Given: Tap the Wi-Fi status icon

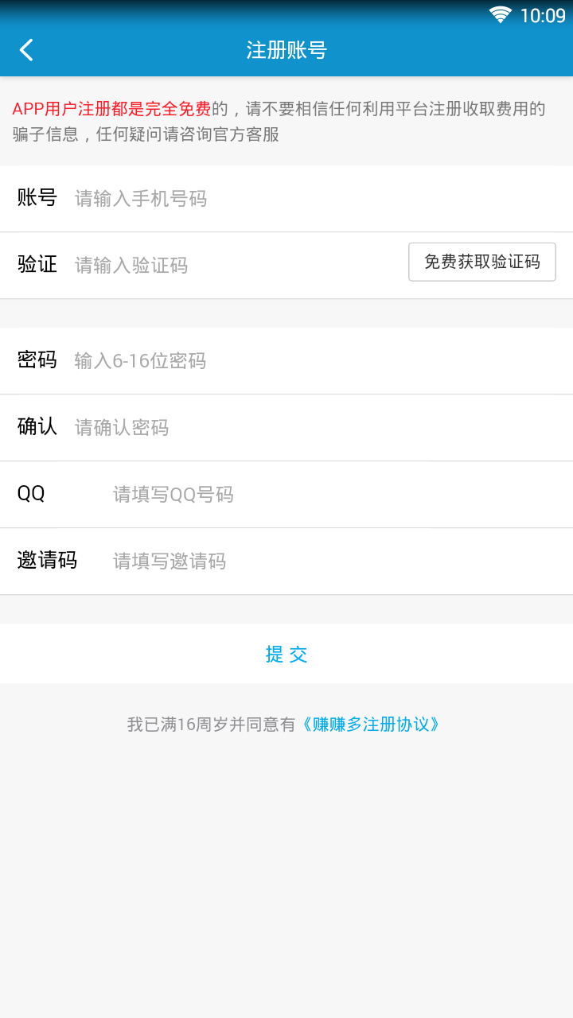Looking at the screenshot, I should 500,15.
